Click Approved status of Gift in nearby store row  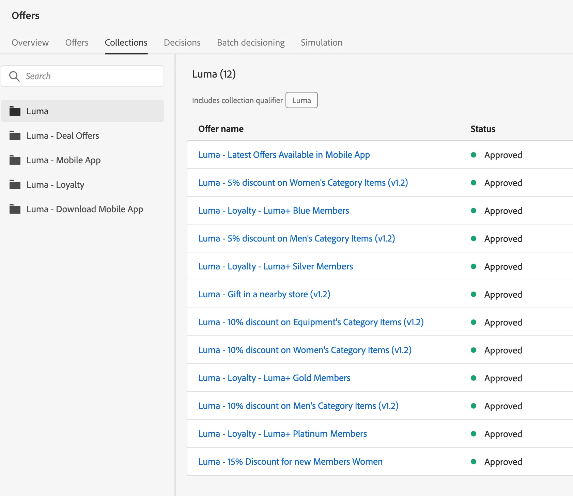pyautogui.click(x=503, y=295)
